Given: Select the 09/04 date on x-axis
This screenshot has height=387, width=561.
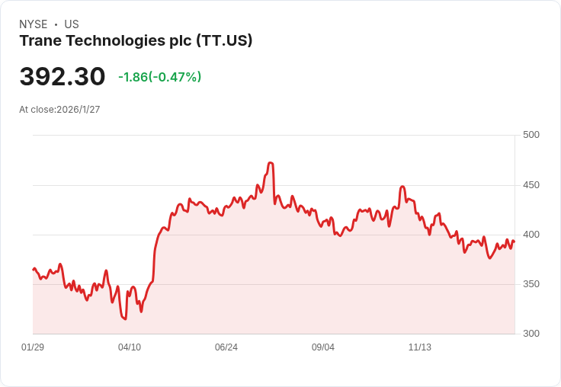Looking at the screenshot, I should click(323, 347).
